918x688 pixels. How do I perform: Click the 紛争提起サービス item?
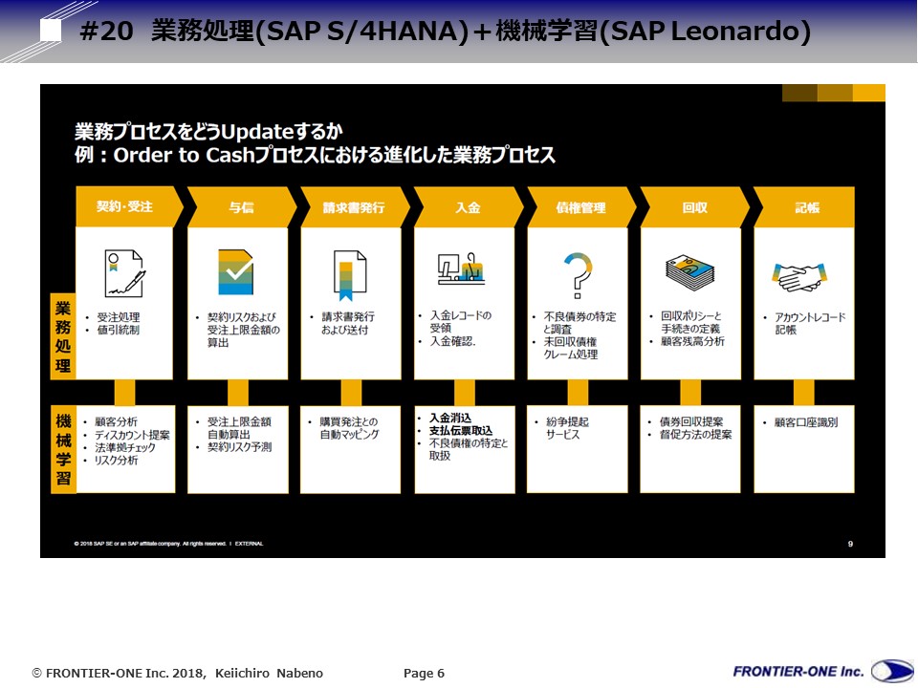(567, 428)
